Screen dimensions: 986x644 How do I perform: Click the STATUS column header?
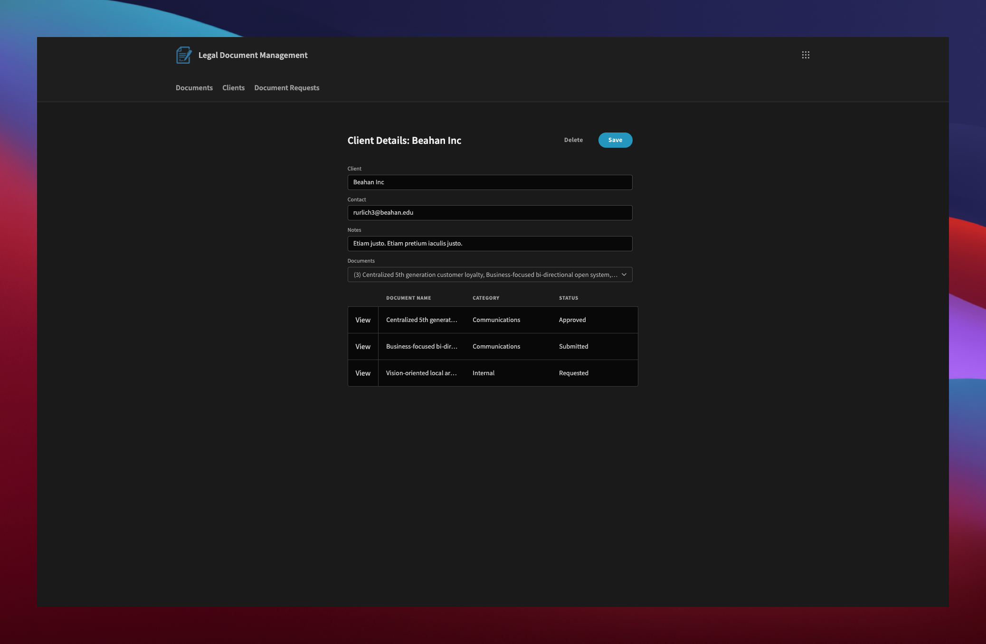tap(568, 298)
